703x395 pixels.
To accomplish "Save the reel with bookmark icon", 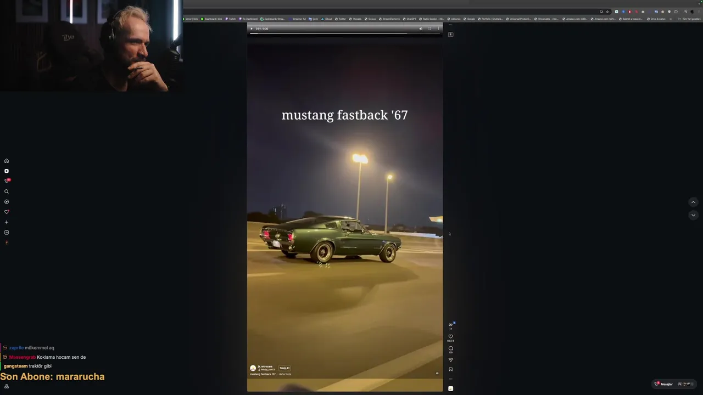I will [x=450, y=369].
